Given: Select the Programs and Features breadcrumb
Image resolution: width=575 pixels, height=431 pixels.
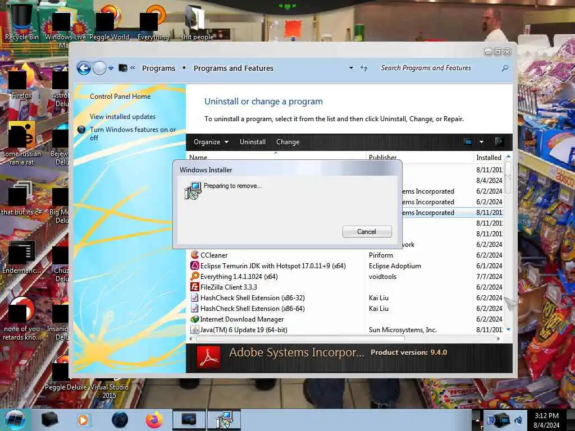Looking at the screenshot, I should pyautogui.click(x=234, y=68).
